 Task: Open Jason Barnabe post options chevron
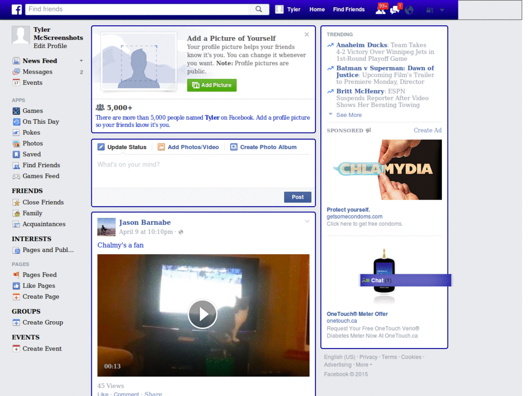point(307,221)
